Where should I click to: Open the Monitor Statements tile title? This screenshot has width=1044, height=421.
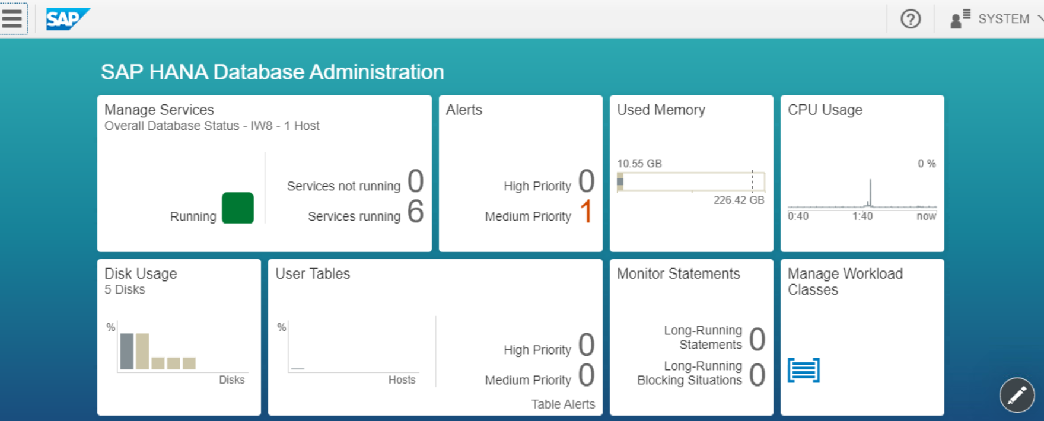(x=678, y=273)
